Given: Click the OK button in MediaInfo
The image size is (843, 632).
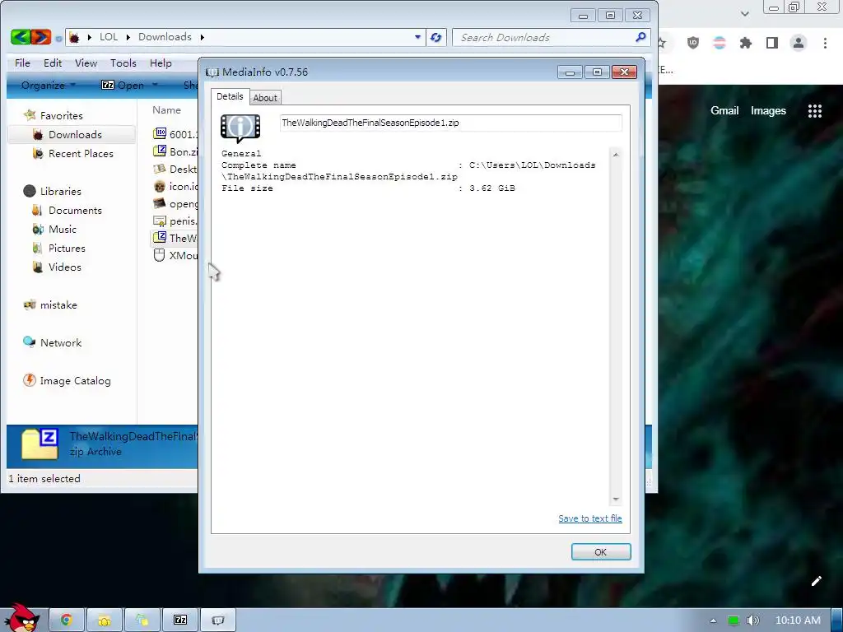Looking at the screenshot, I should coord(600,552).
